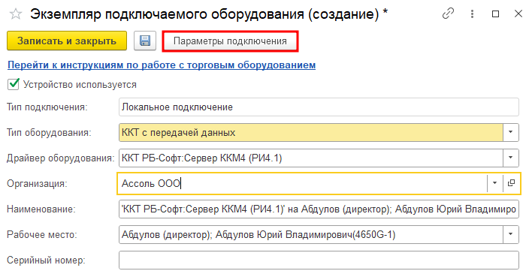
Task: Uncheck the 'Устройство используется' checkbox
Action: [14, 84]
